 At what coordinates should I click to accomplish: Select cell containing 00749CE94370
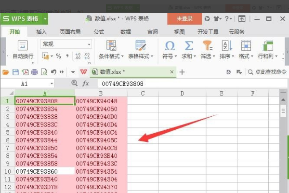[101, 187]
